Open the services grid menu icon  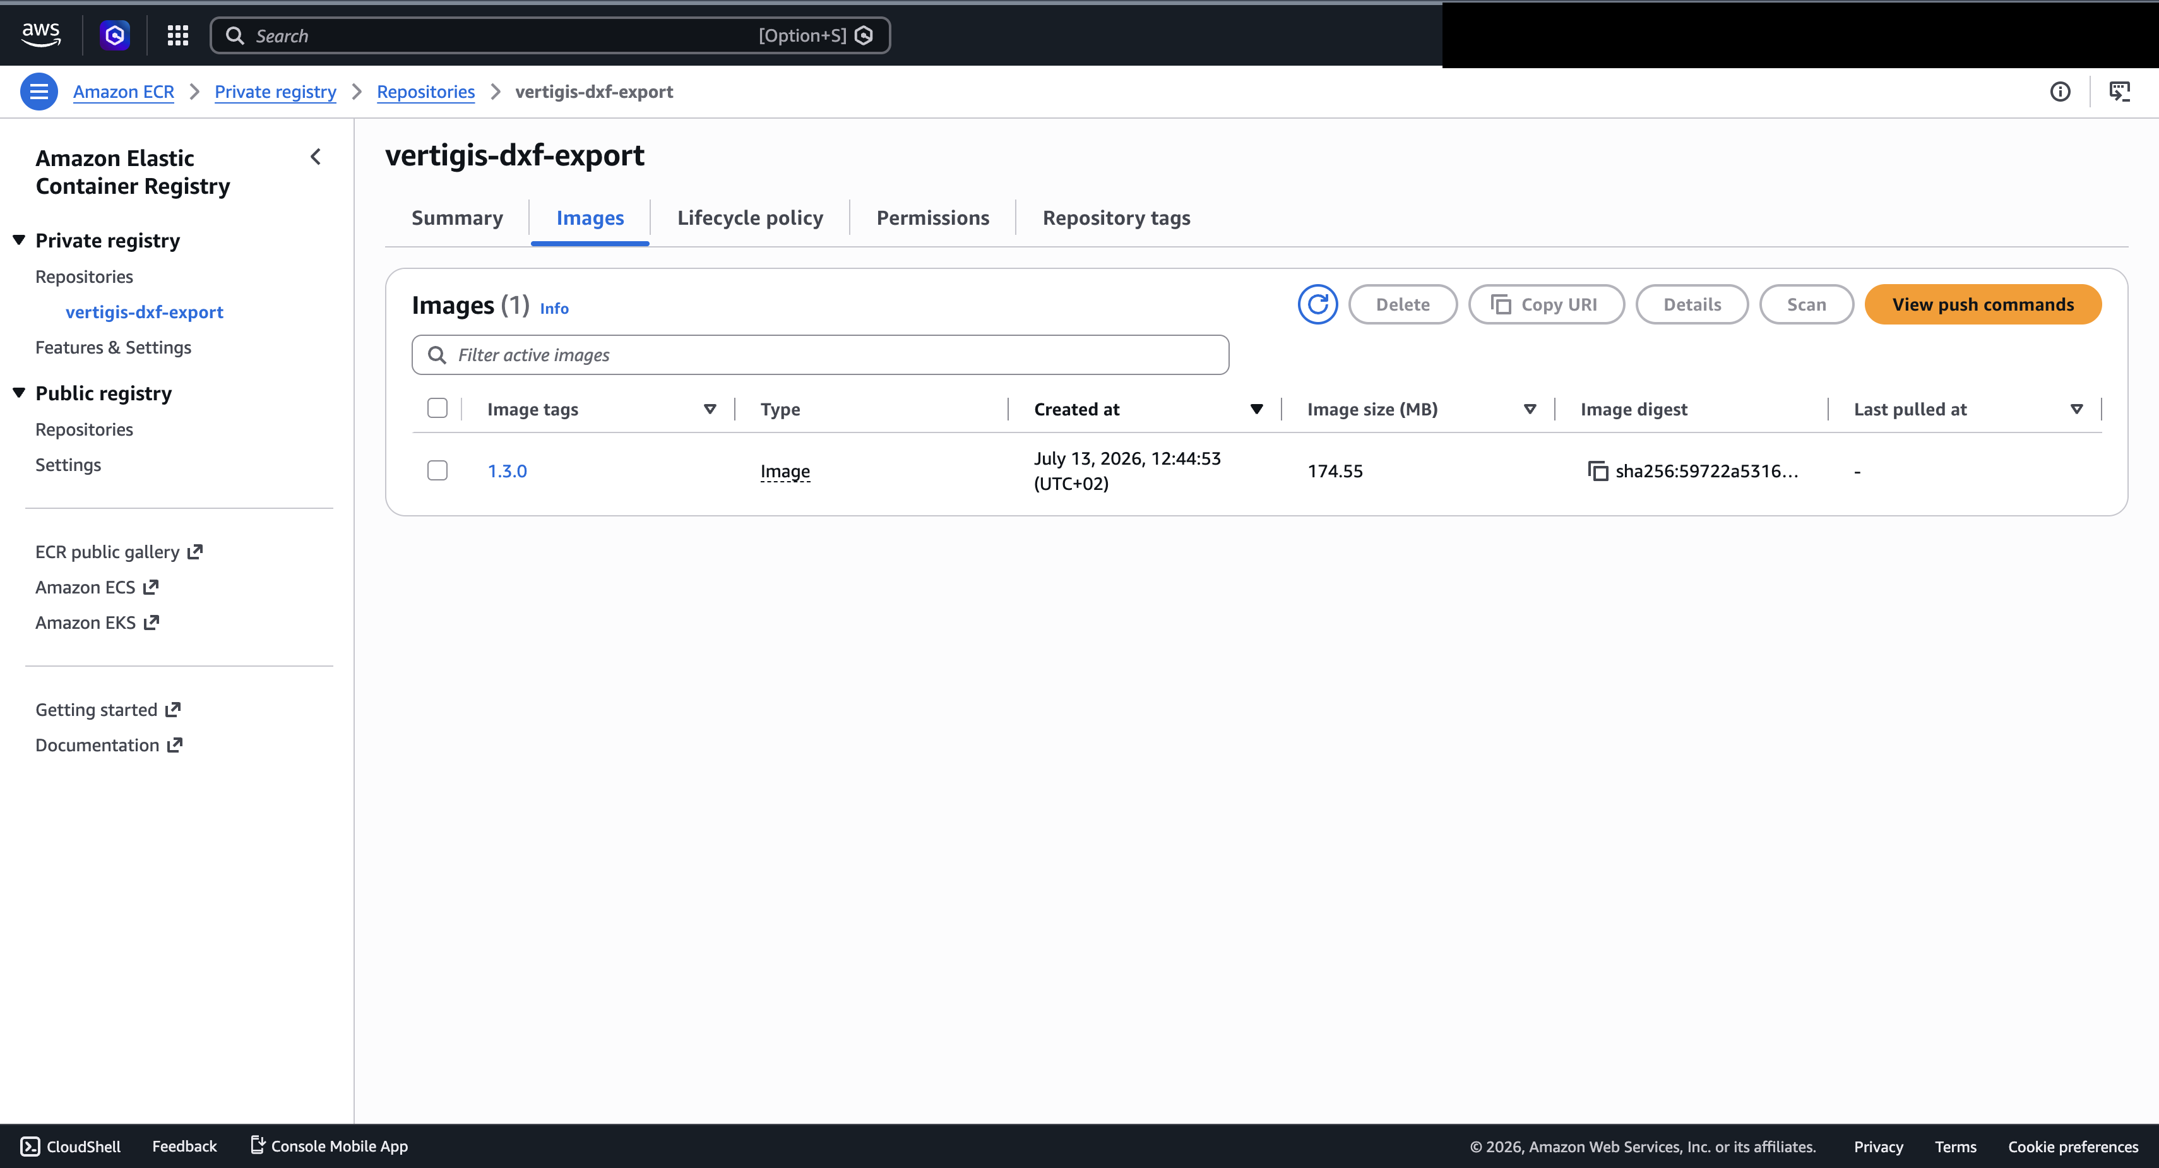pos(177,35)
